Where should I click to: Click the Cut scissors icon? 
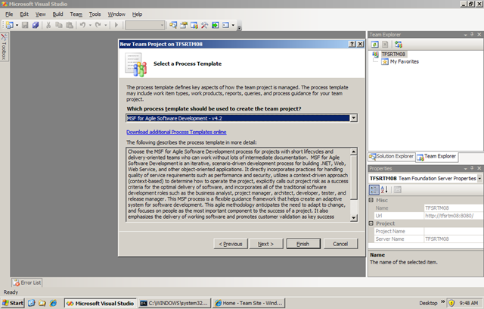click(48, 25)
